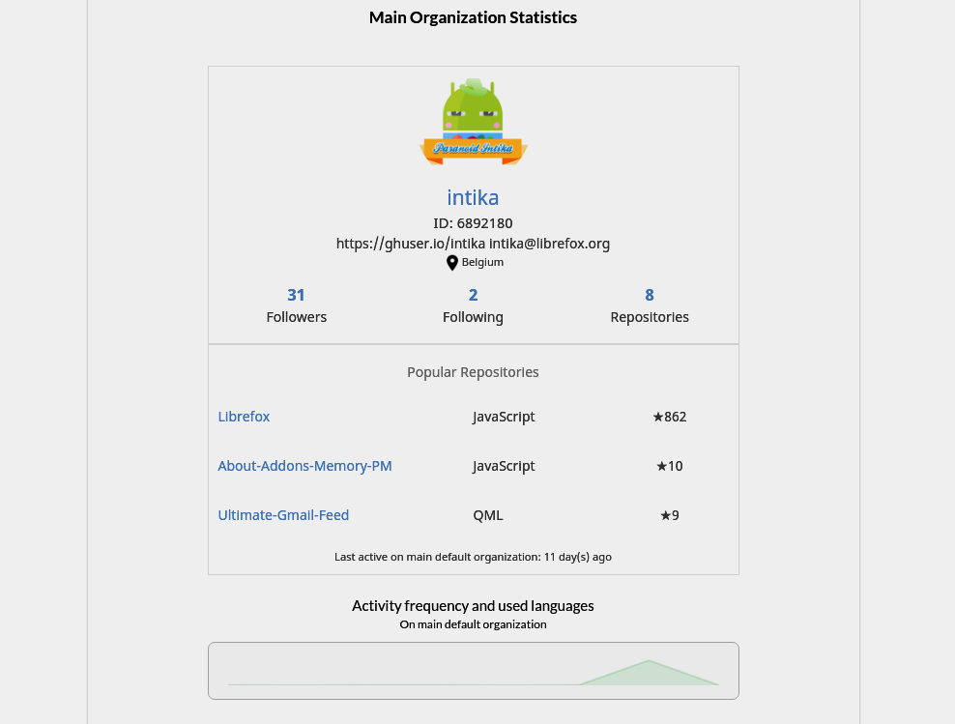Click the location pin icon
Screen dimensions: 955x724
451,263
